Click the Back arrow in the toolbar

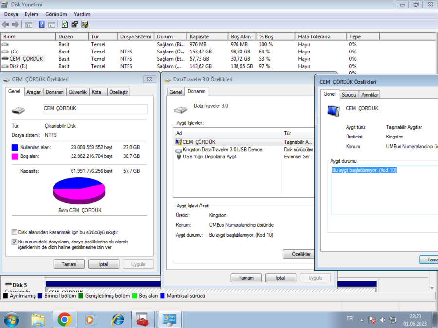click(x=5, y=25)
